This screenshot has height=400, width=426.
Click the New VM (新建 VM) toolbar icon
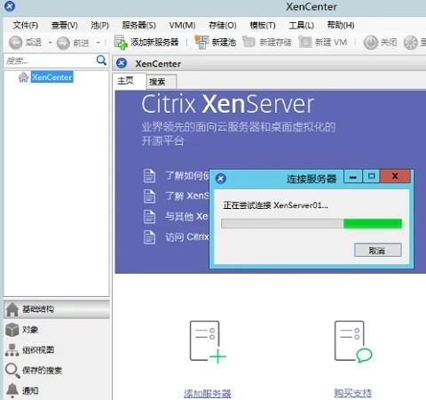305,42
